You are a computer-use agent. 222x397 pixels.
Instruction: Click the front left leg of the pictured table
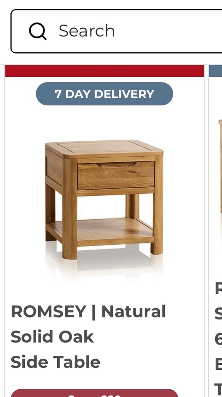pos(70,209)
